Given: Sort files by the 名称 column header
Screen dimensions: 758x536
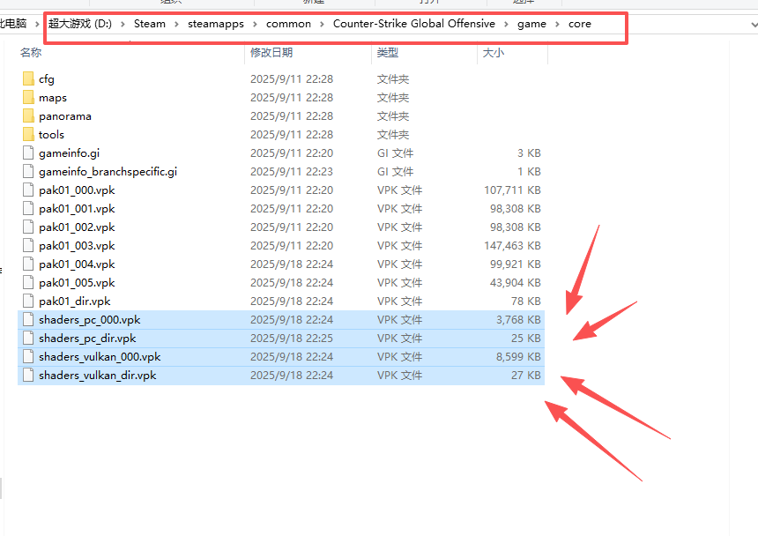Looking at the screenshot, I should (31, 53).
